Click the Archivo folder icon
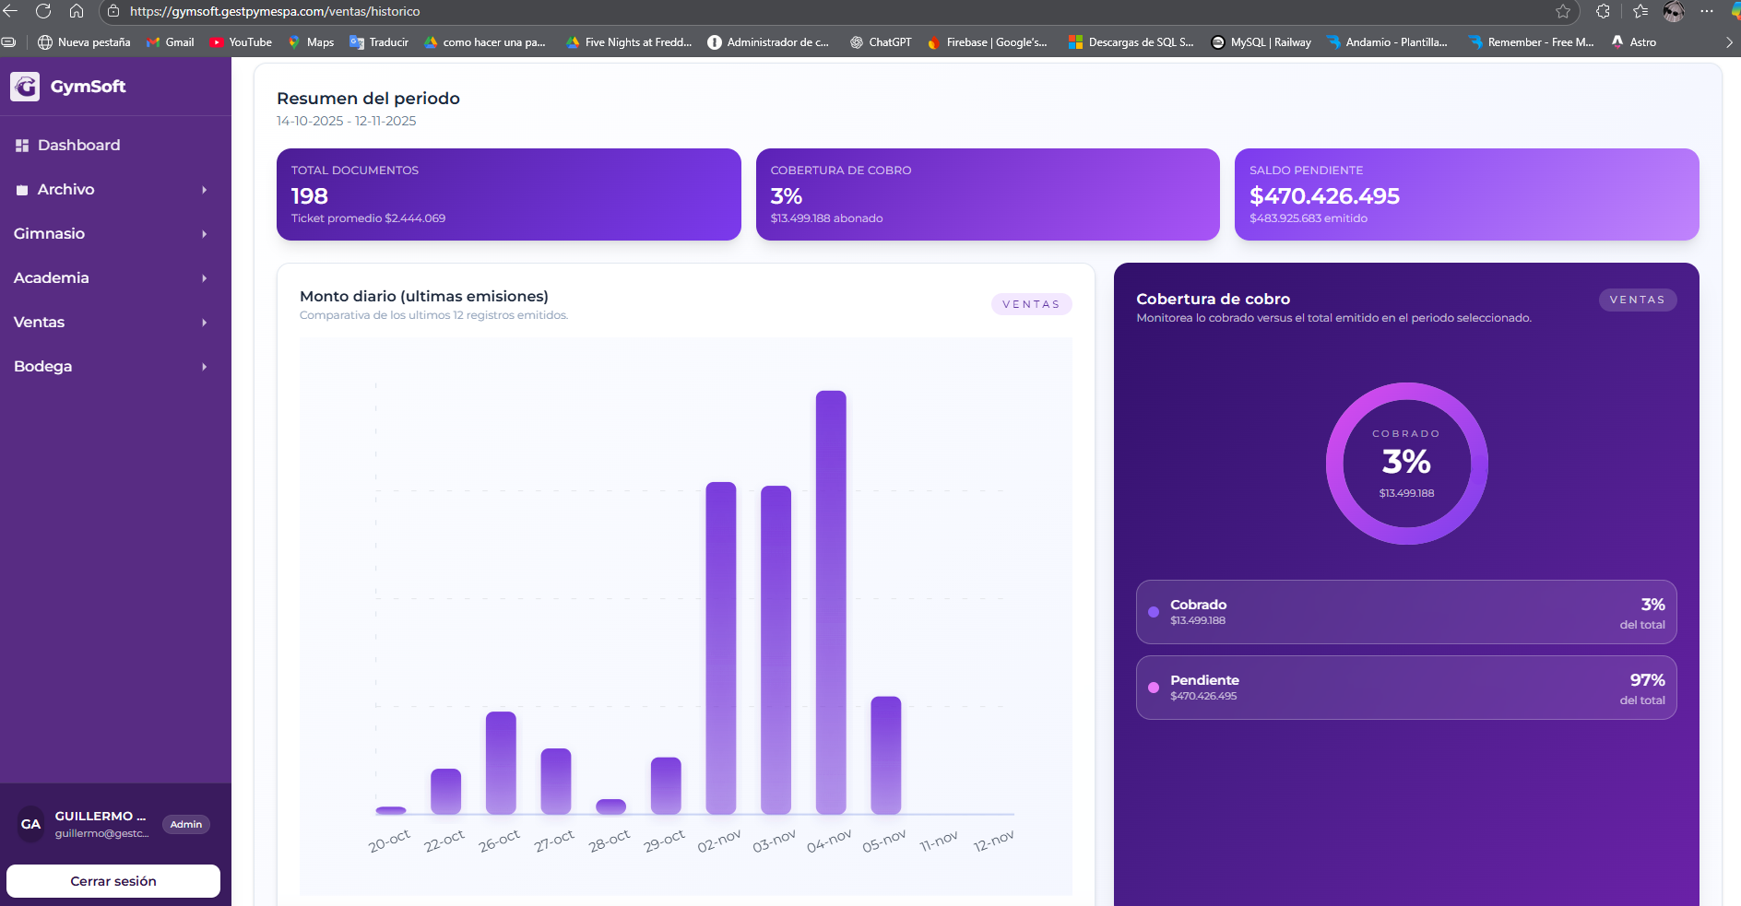The image size is (1741, 906). pyautogui.click(x=22, y=190)
